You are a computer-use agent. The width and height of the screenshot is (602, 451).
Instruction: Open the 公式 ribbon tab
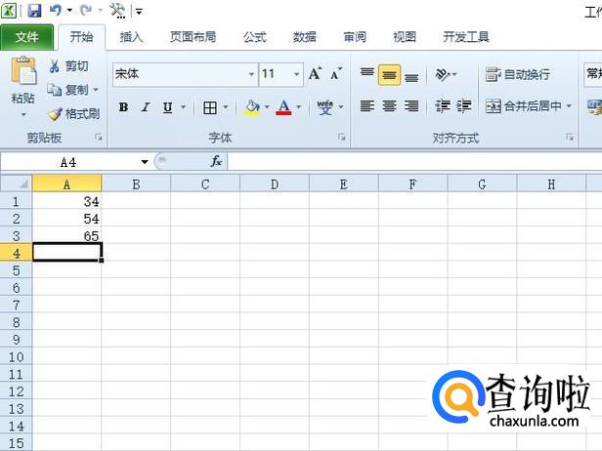[254, 37]
